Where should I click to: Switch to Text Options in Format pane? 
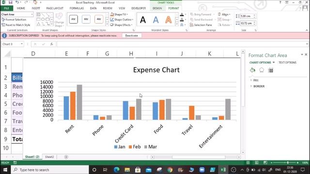coord(287,62)
